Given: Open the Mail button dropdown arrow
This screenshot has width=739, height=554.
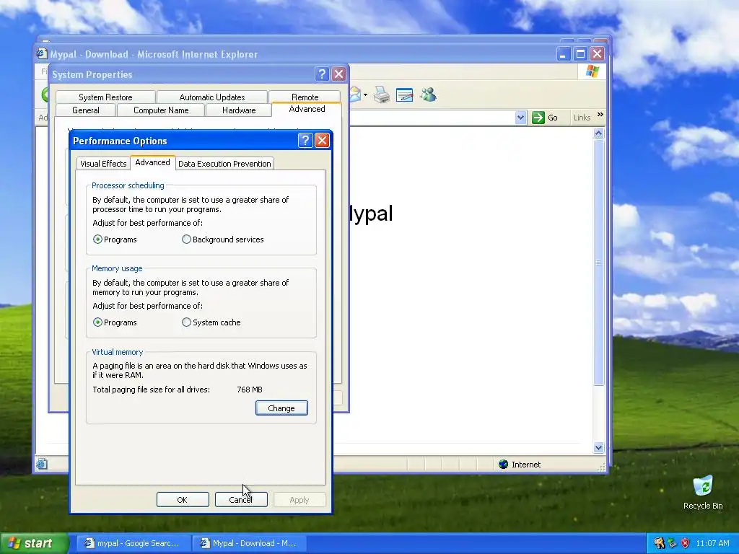Looking at the screenshot, I should click(366, 95).
